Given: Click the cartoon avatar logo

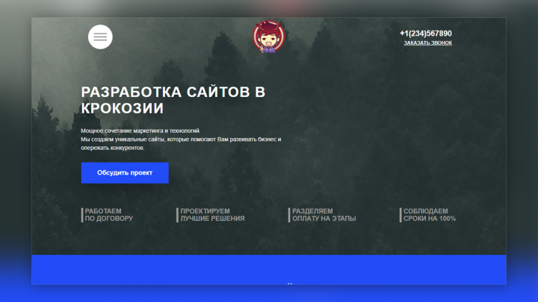Looking at the screenshot, I should pos(269,37).
